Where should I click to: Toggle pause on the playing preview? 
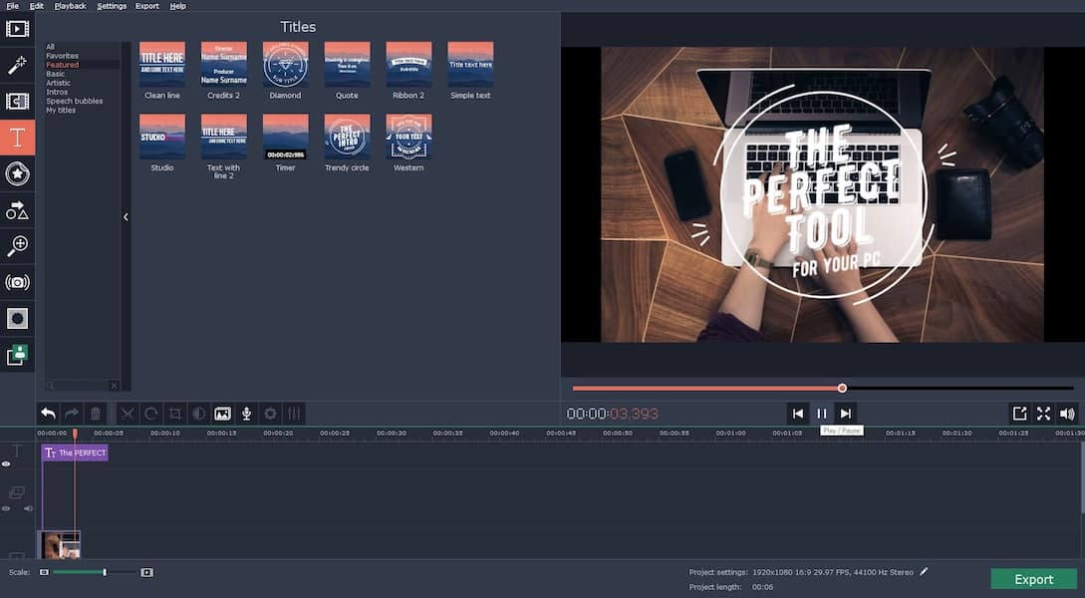coord(821,413)
